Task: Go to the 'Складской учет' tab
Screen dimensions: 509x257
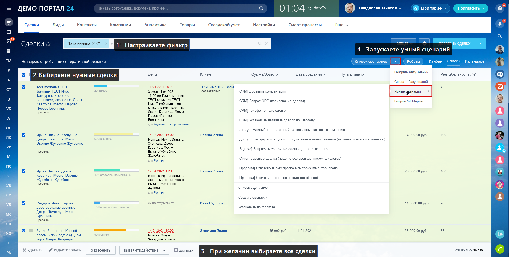Action: [224, 25]
